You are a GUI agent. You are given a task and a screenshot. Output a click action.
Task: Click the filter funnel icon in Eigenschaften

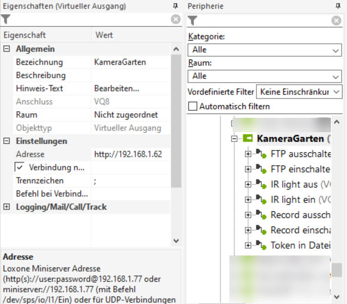[x=6, y=19]
